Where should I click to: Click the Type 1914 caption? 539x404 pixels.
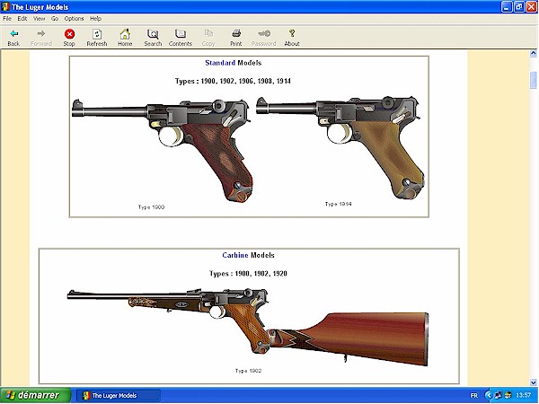pyautogui.click(x=339, y=204)
